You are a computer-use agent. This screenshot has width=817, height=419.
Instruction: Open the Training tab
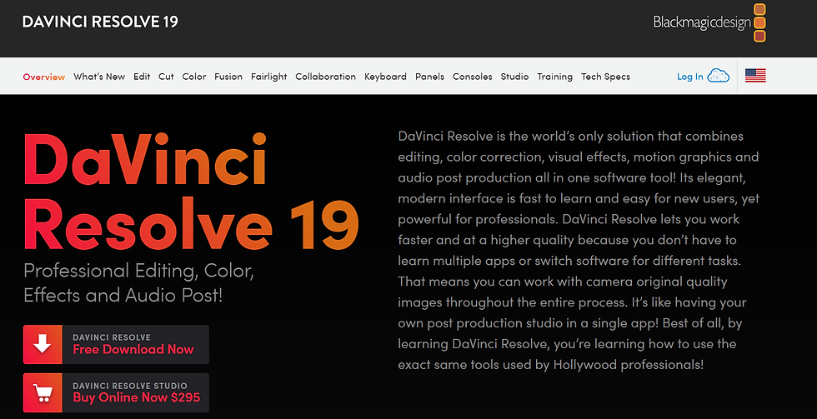555,77
